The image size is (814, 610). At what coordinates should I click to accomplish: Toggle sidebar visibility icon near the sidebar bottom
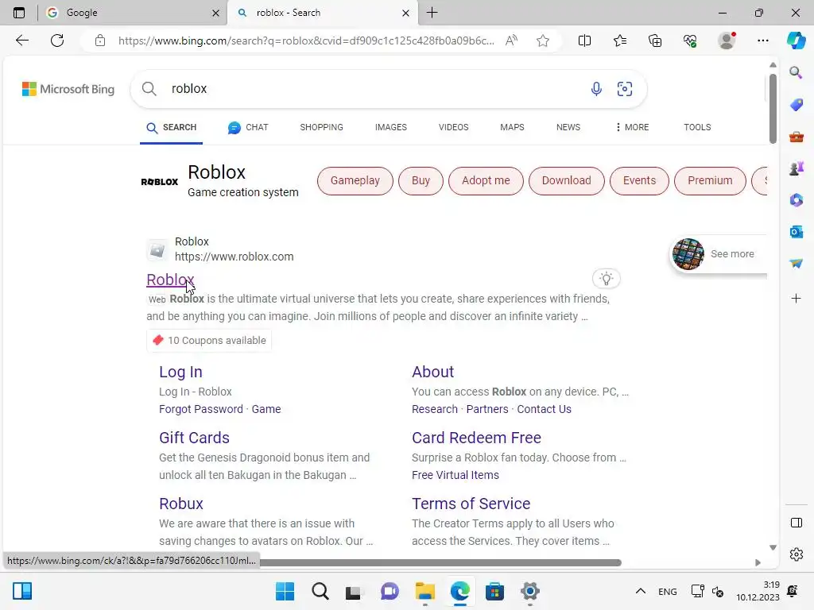tap(797, 523)
